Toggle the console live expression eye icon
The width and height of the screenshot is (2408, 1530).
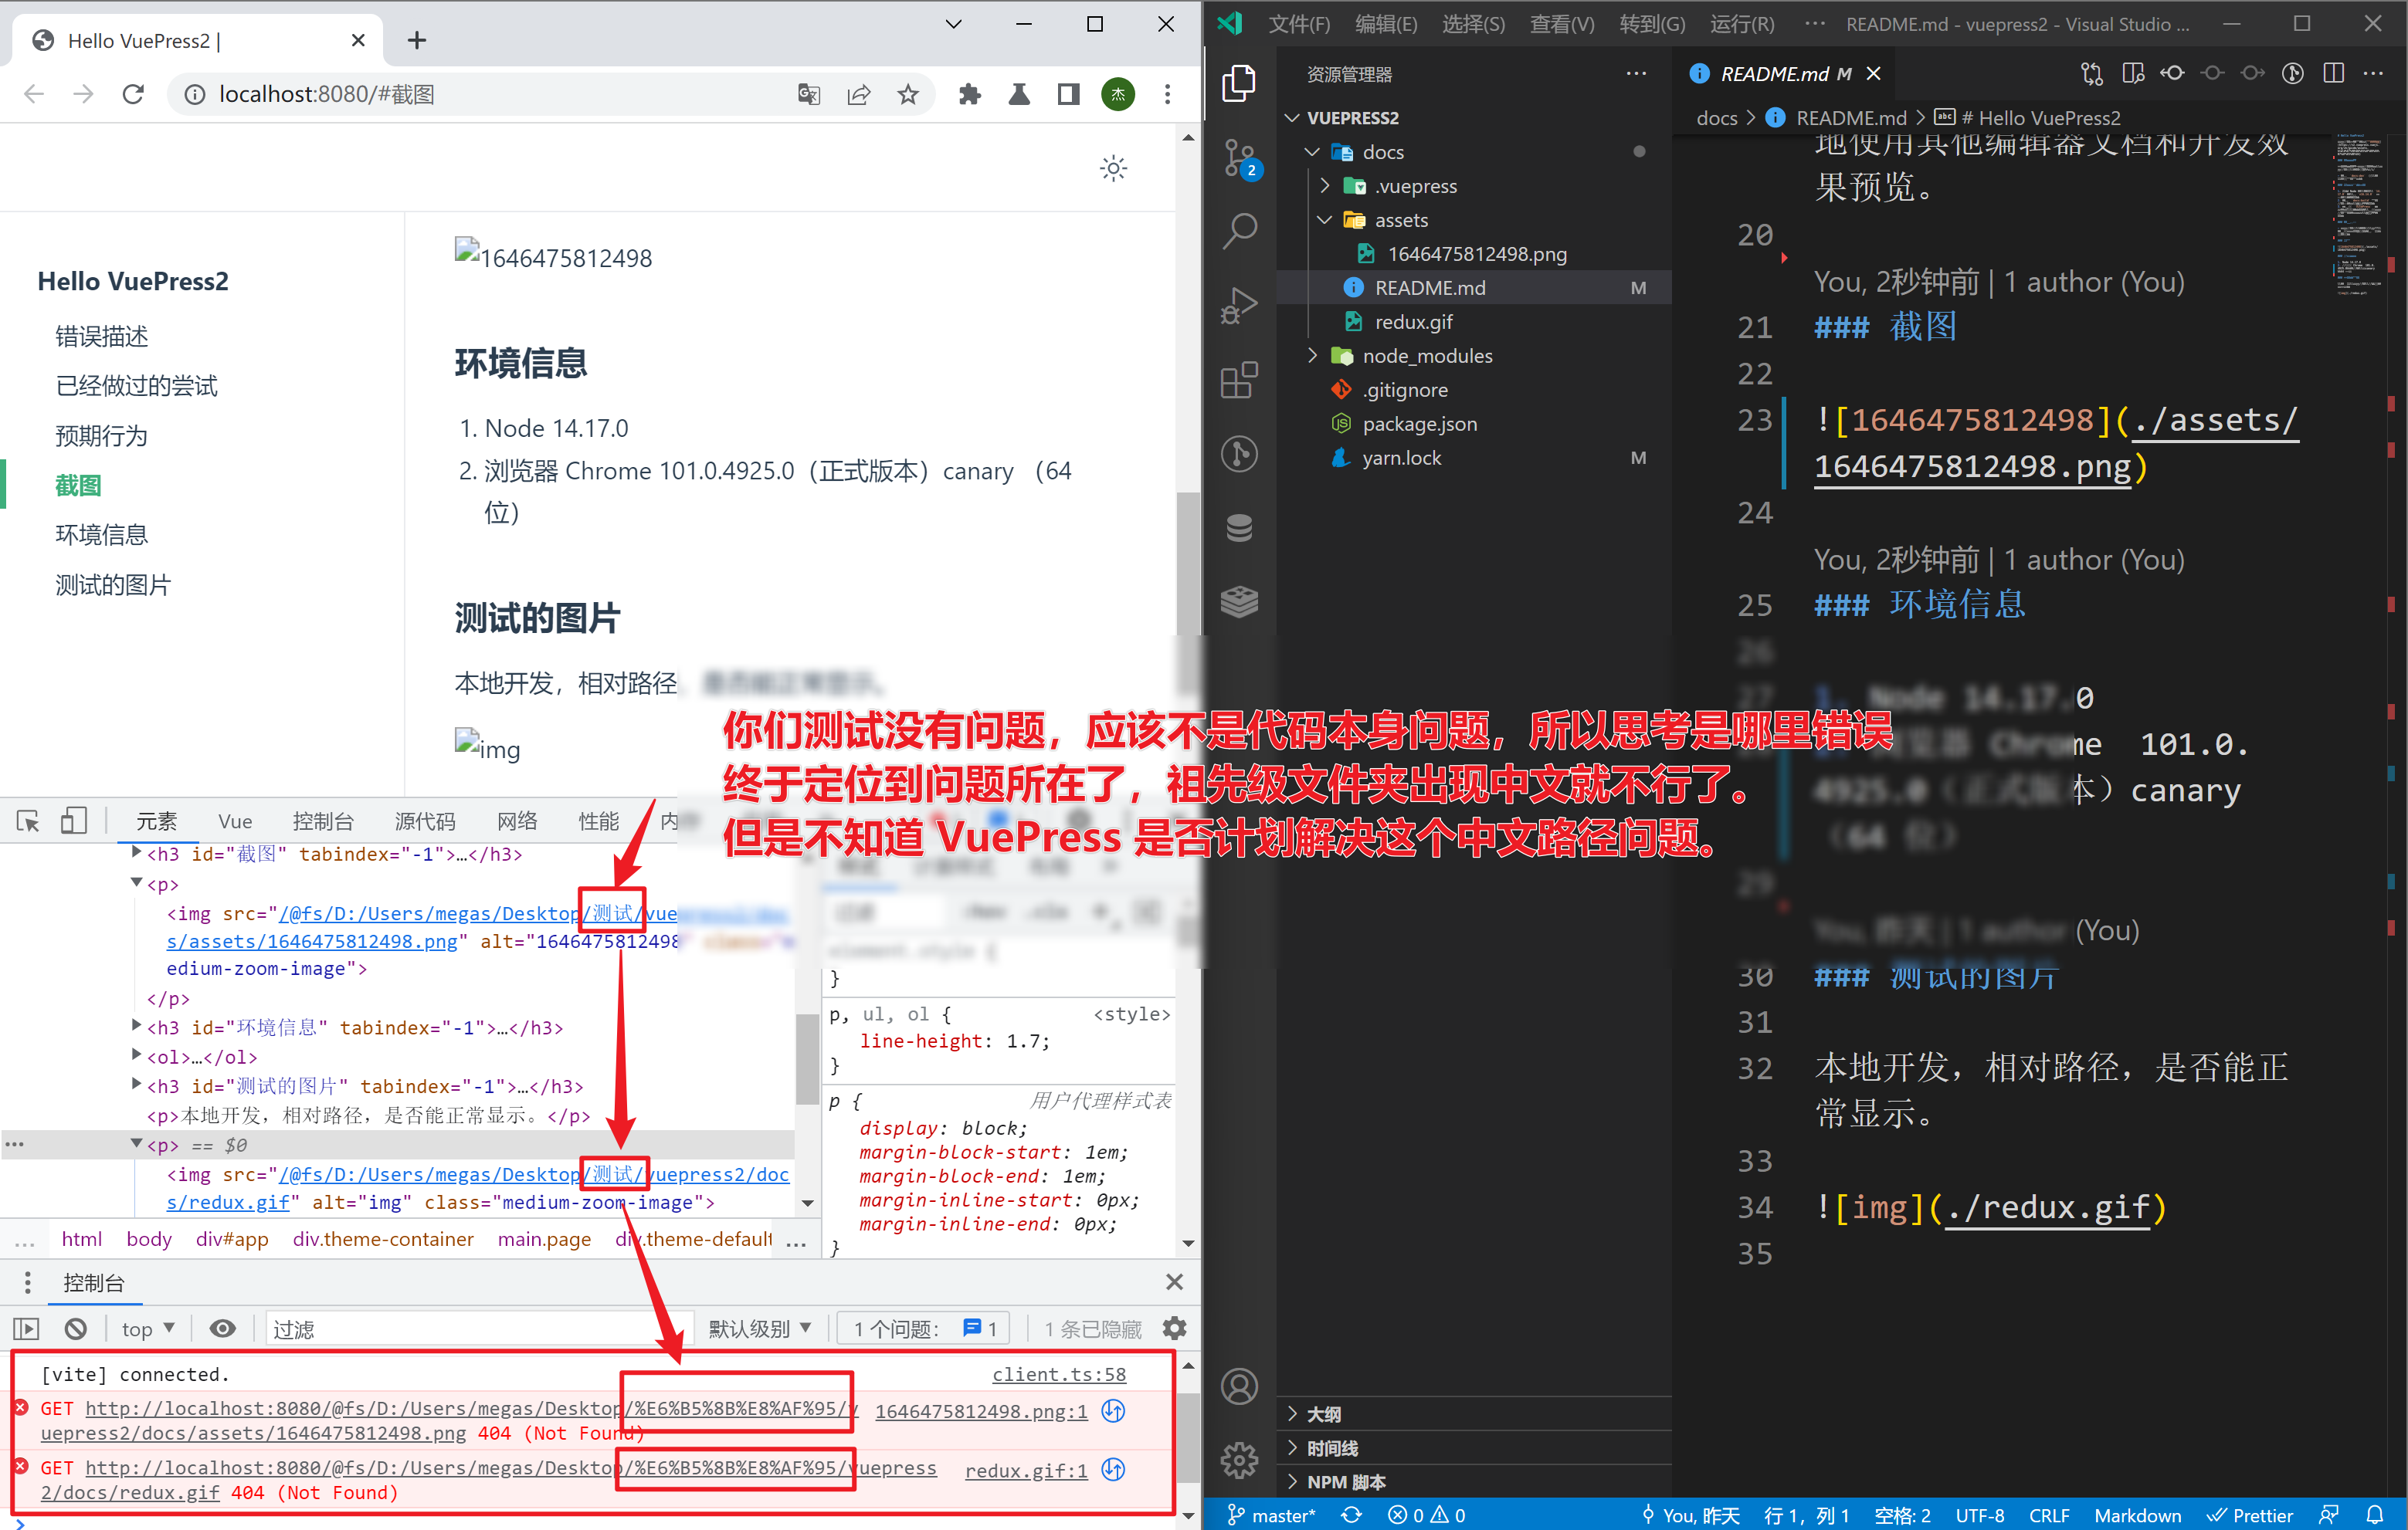pos(223,1329)
